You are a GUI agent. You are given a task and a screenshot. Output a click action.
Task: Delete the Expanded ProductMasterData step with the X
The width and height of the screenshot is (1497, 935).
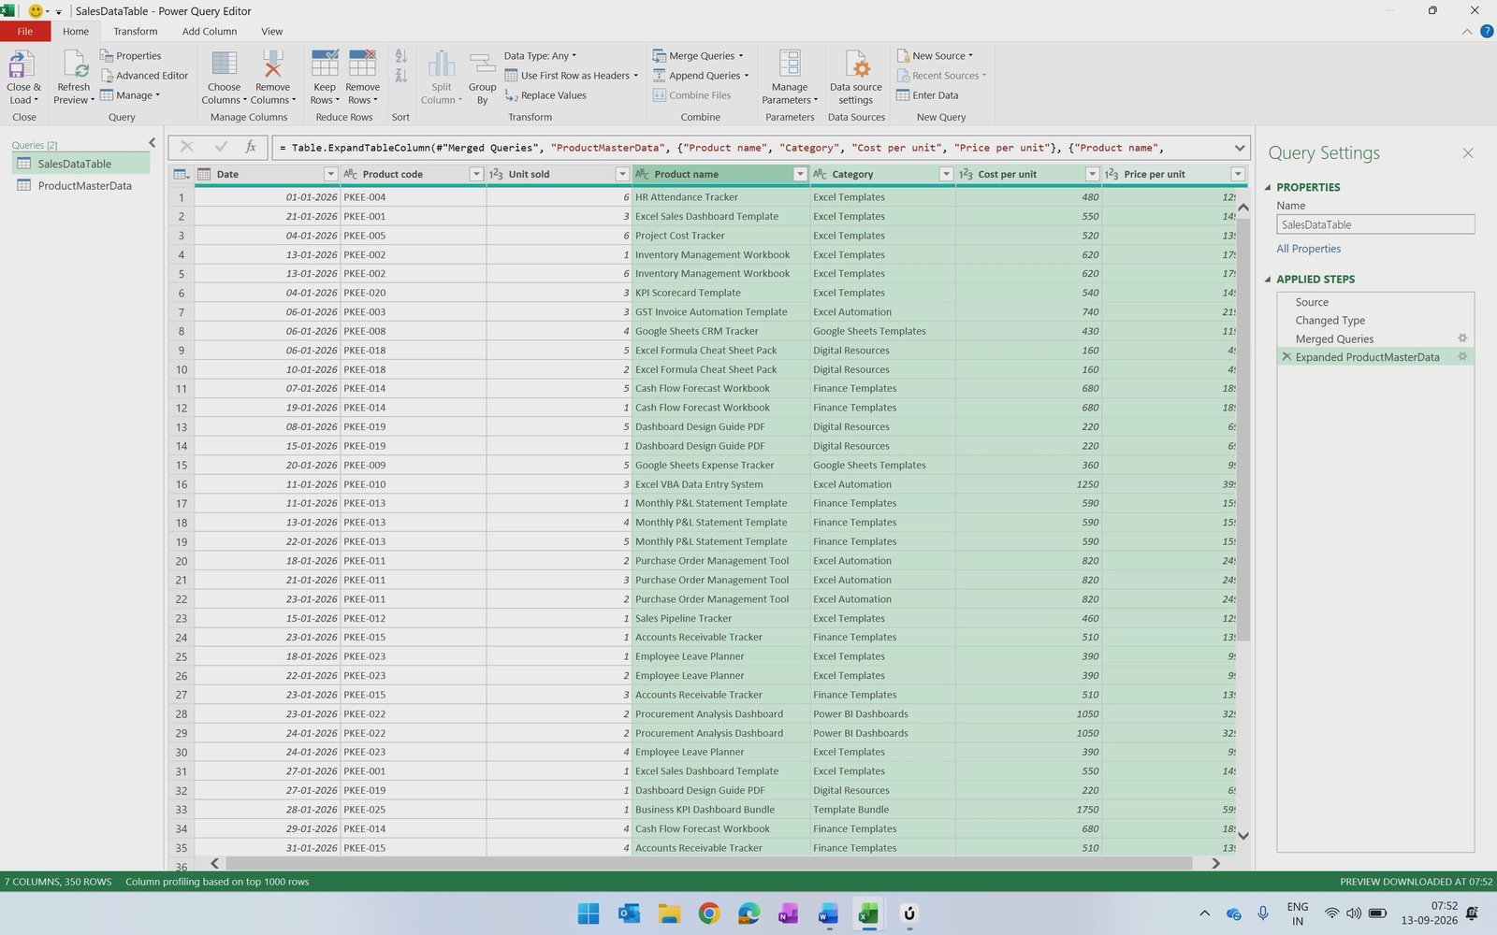[1286, 357]
